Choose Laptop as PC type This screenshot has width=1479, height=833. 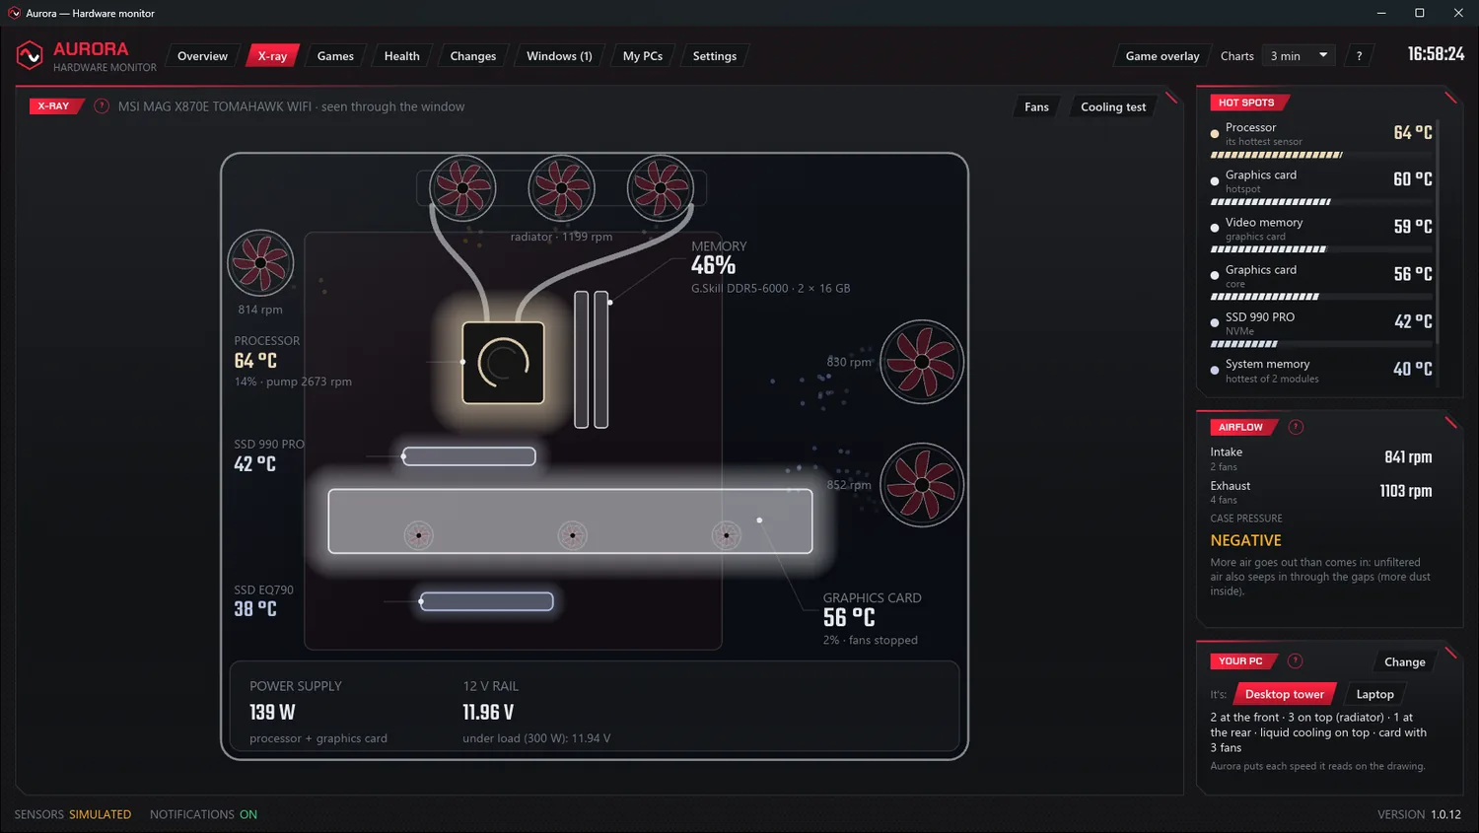(x=1374, y=694)
